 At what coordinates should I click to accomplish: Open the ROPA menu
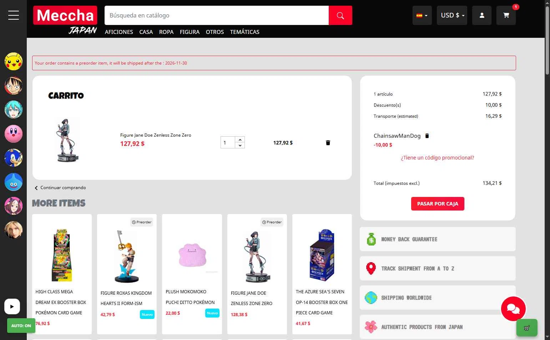[166, 32]
